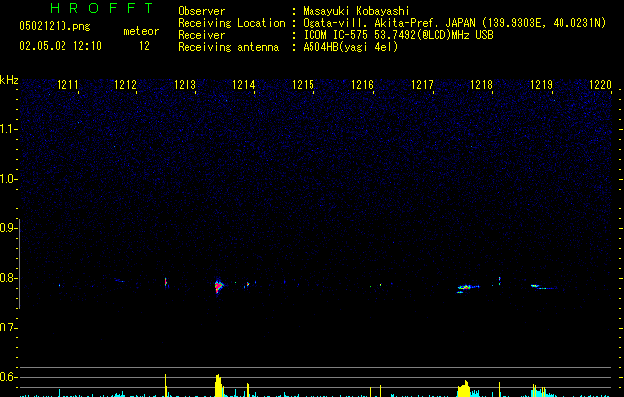Click the Receiving antenna label
Screen dimensions: 624x397
click(x=228, y=47)
